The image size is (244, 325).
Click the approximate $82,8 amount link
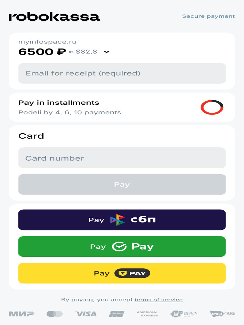(83, 52)
